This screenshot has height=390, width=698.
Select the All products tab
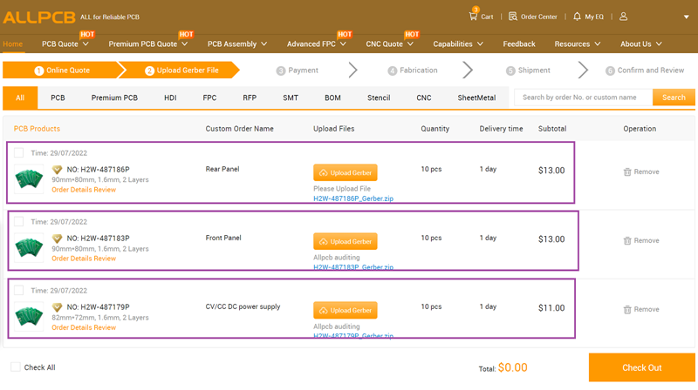(x=20, y=97)
